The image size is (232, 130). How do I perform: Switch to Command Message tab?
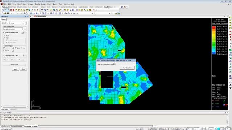click(x=17, y=126)
